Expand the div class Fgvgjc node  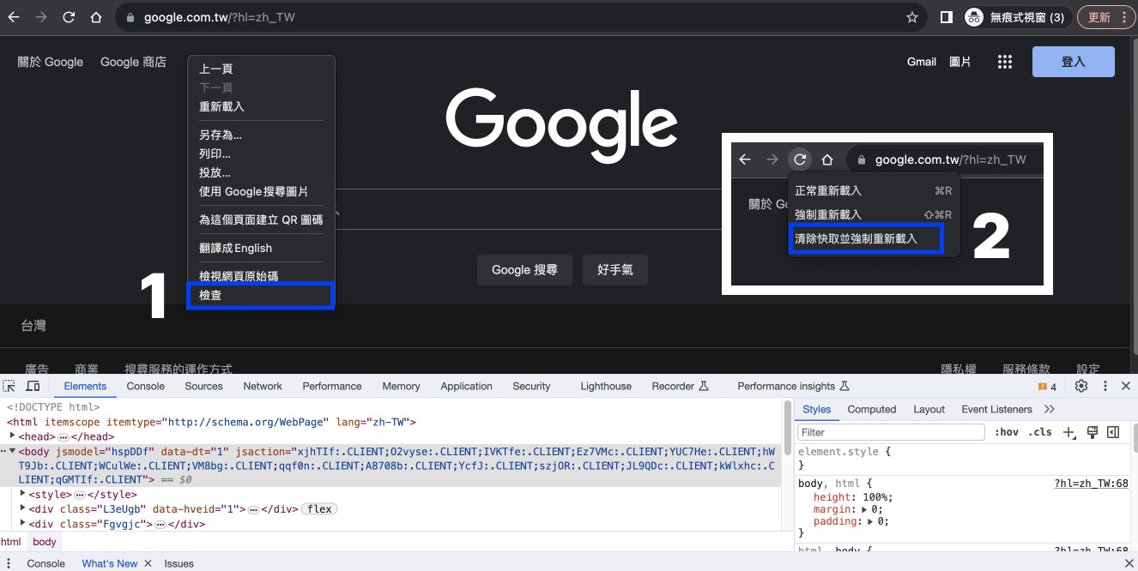coord(23,523)
